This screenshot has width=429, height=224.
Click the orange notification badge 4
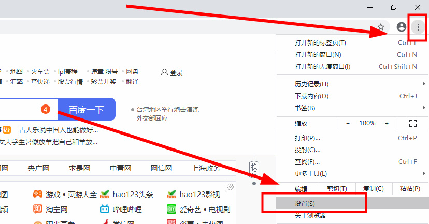tap(46, 110)
